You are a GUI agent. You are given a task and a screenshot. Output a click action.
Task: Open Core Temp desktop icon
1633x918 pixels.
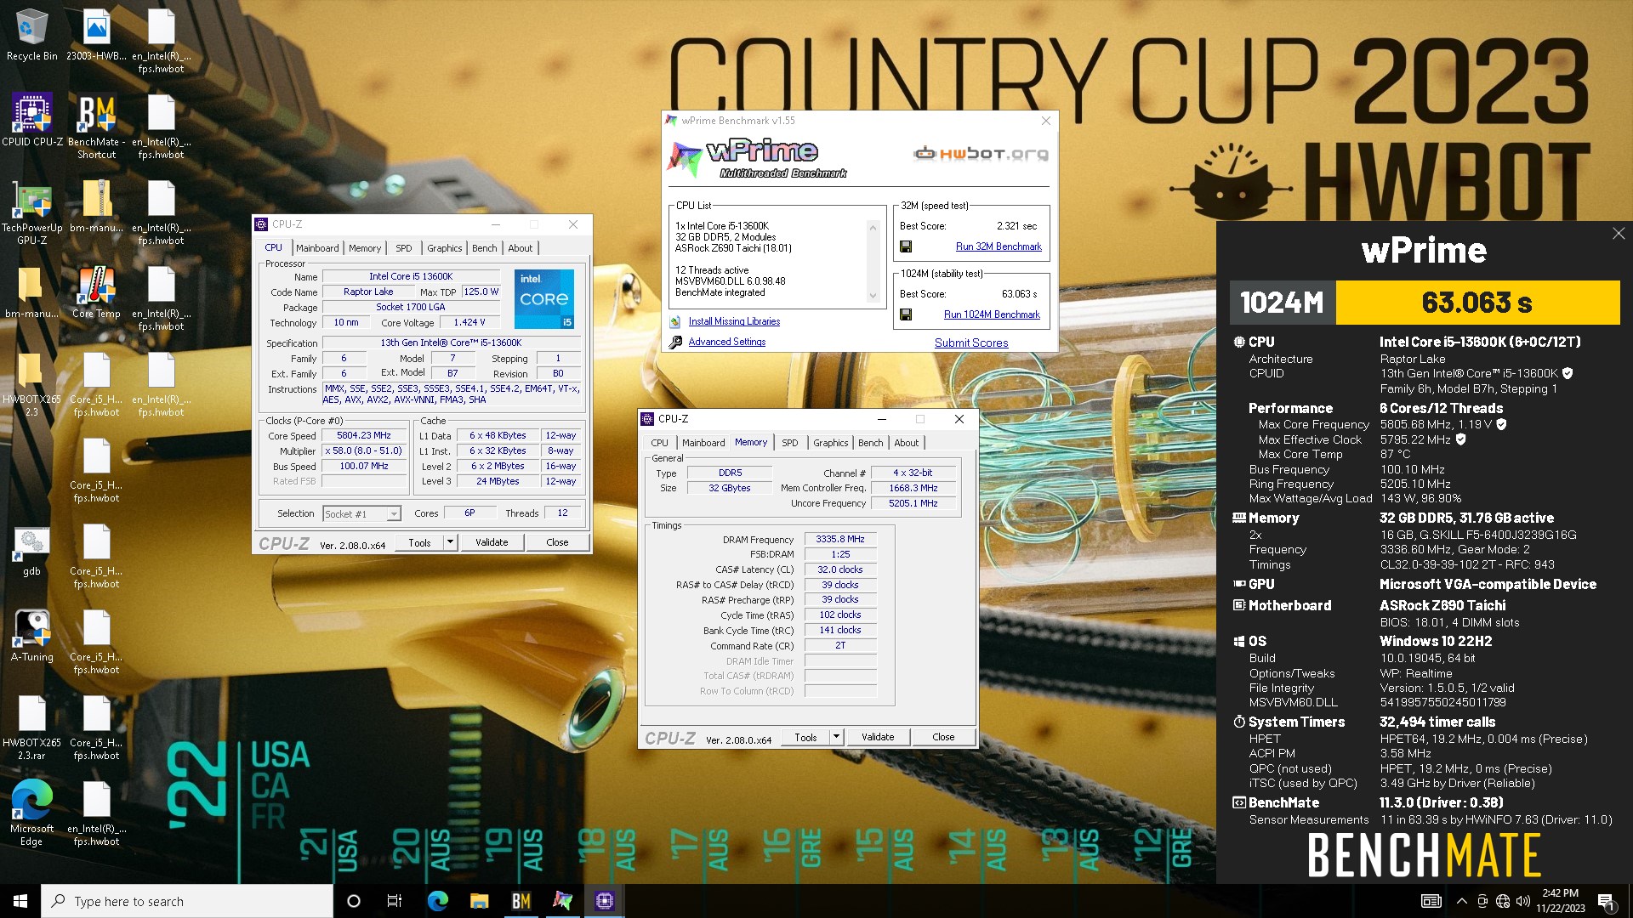[x=96, y=292]
